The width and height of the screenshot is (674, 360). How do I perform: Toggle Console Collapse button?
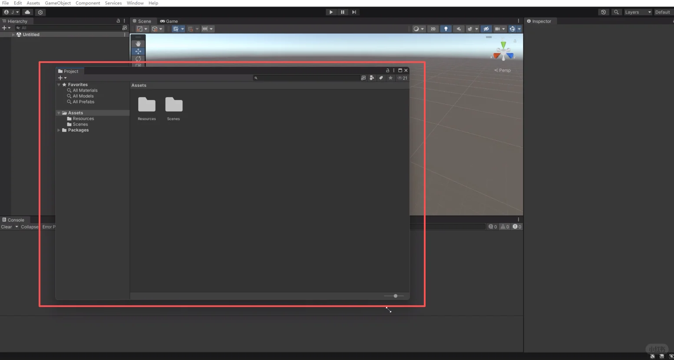(x=30, y=227)
